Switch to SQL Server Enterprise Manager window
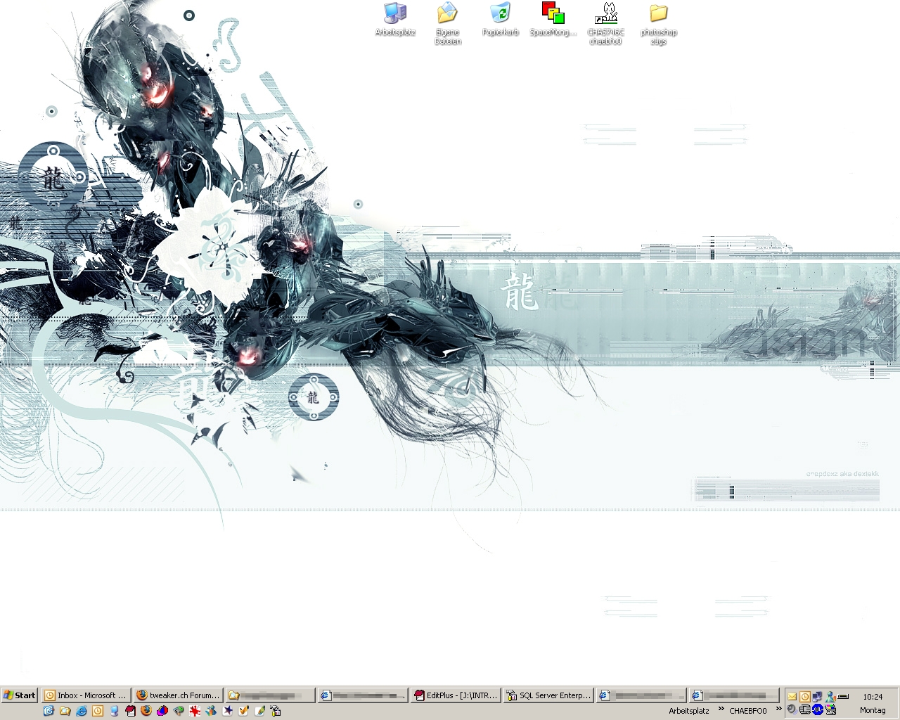The width and height of the screenshot is (900, 720). 548,695
